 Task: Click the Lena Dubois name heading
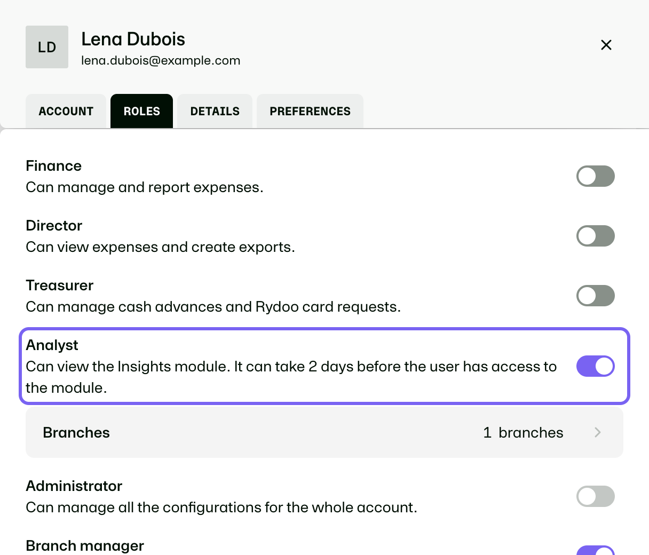point(133,39)
